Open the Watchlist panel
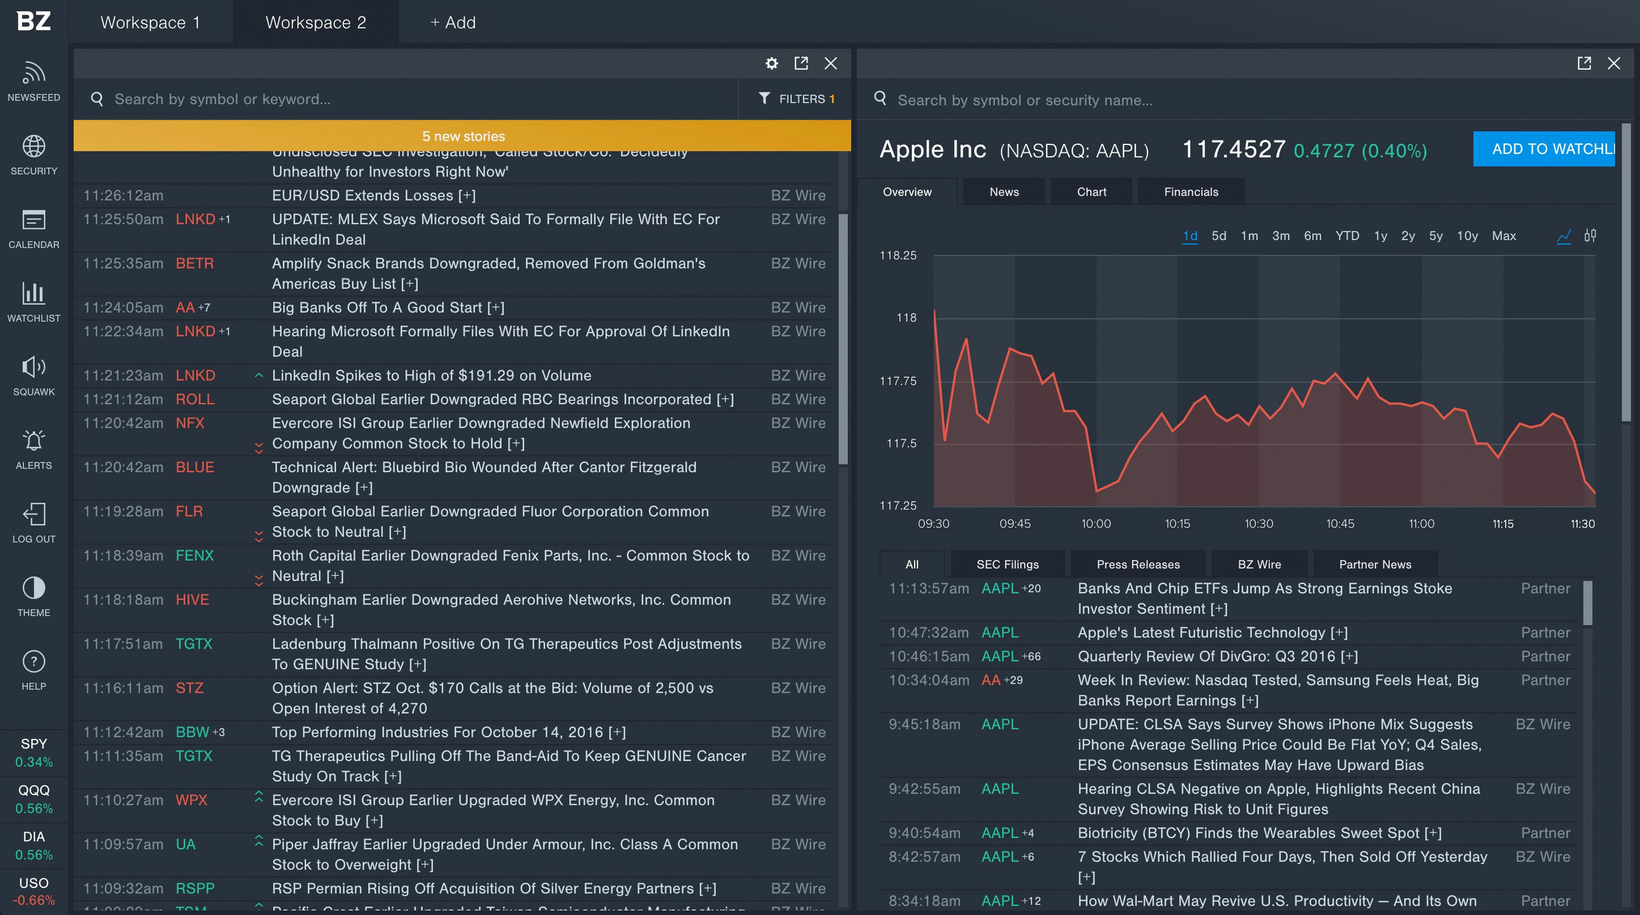1640x915 pixels. 33,303
